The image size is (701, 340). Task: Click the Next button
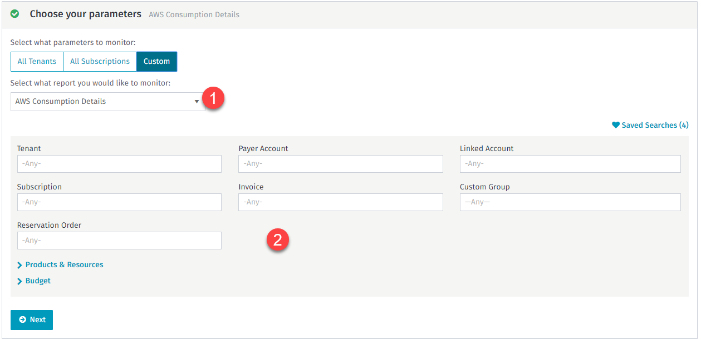point(32,319)
